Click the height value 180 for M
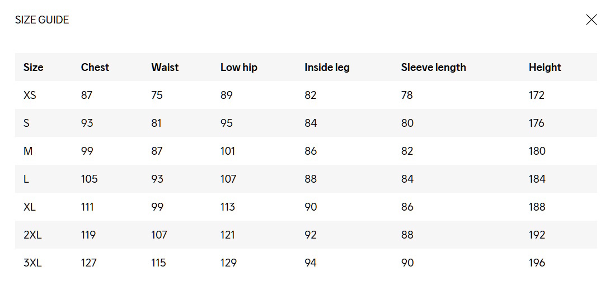This screenshot has width=605, height=281. click(537, 151)
